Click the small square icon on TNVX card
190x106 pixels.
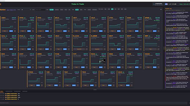pos(96,85)
